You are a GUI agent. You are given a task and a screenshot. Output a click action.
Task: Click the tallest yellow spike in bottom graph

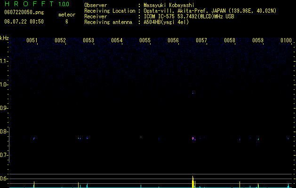point(193,182)
